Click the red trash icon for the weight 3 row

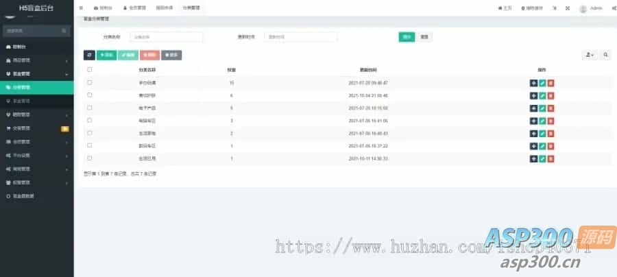pos(551,121)
